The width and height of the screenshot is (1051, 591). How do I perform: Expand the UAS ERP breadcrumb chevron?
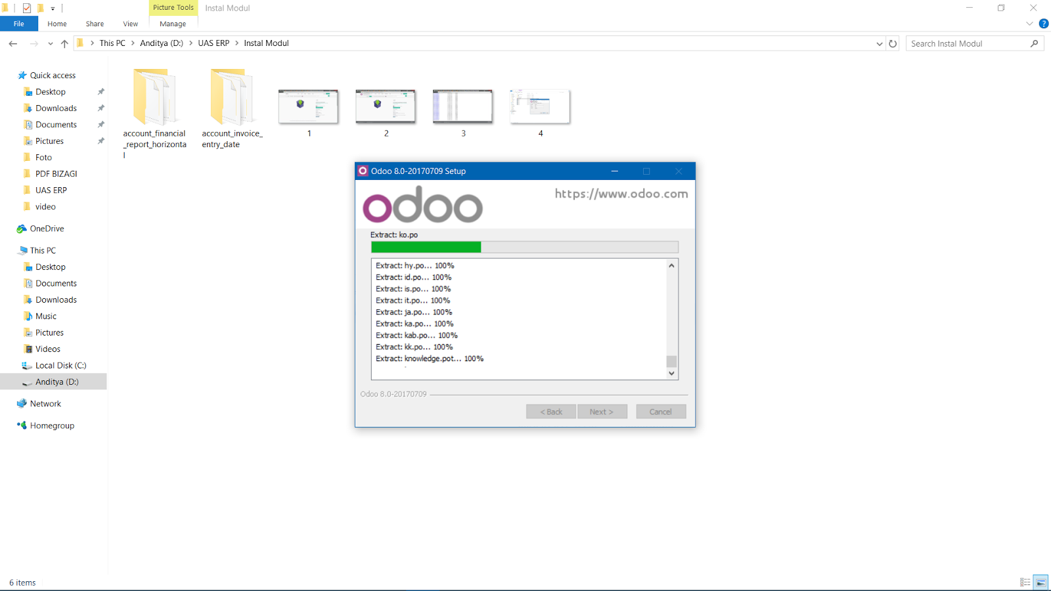pyautogui.click(x=237, y=43)
